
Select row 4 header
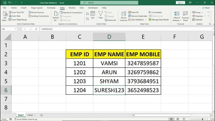coord(6,72)
